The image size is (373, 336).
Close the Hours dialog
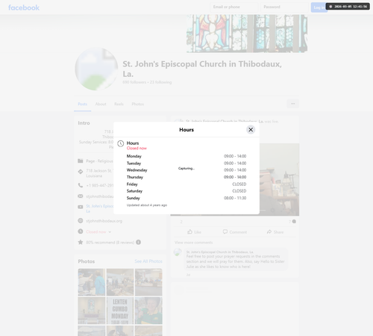tap(251, 130)
